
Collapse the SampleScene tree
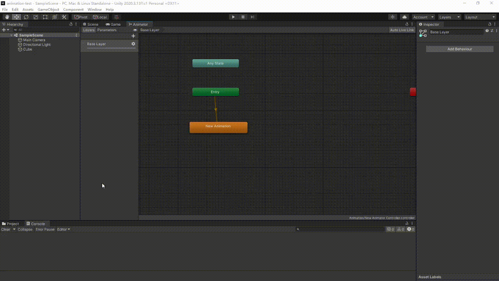coord(11,35)
